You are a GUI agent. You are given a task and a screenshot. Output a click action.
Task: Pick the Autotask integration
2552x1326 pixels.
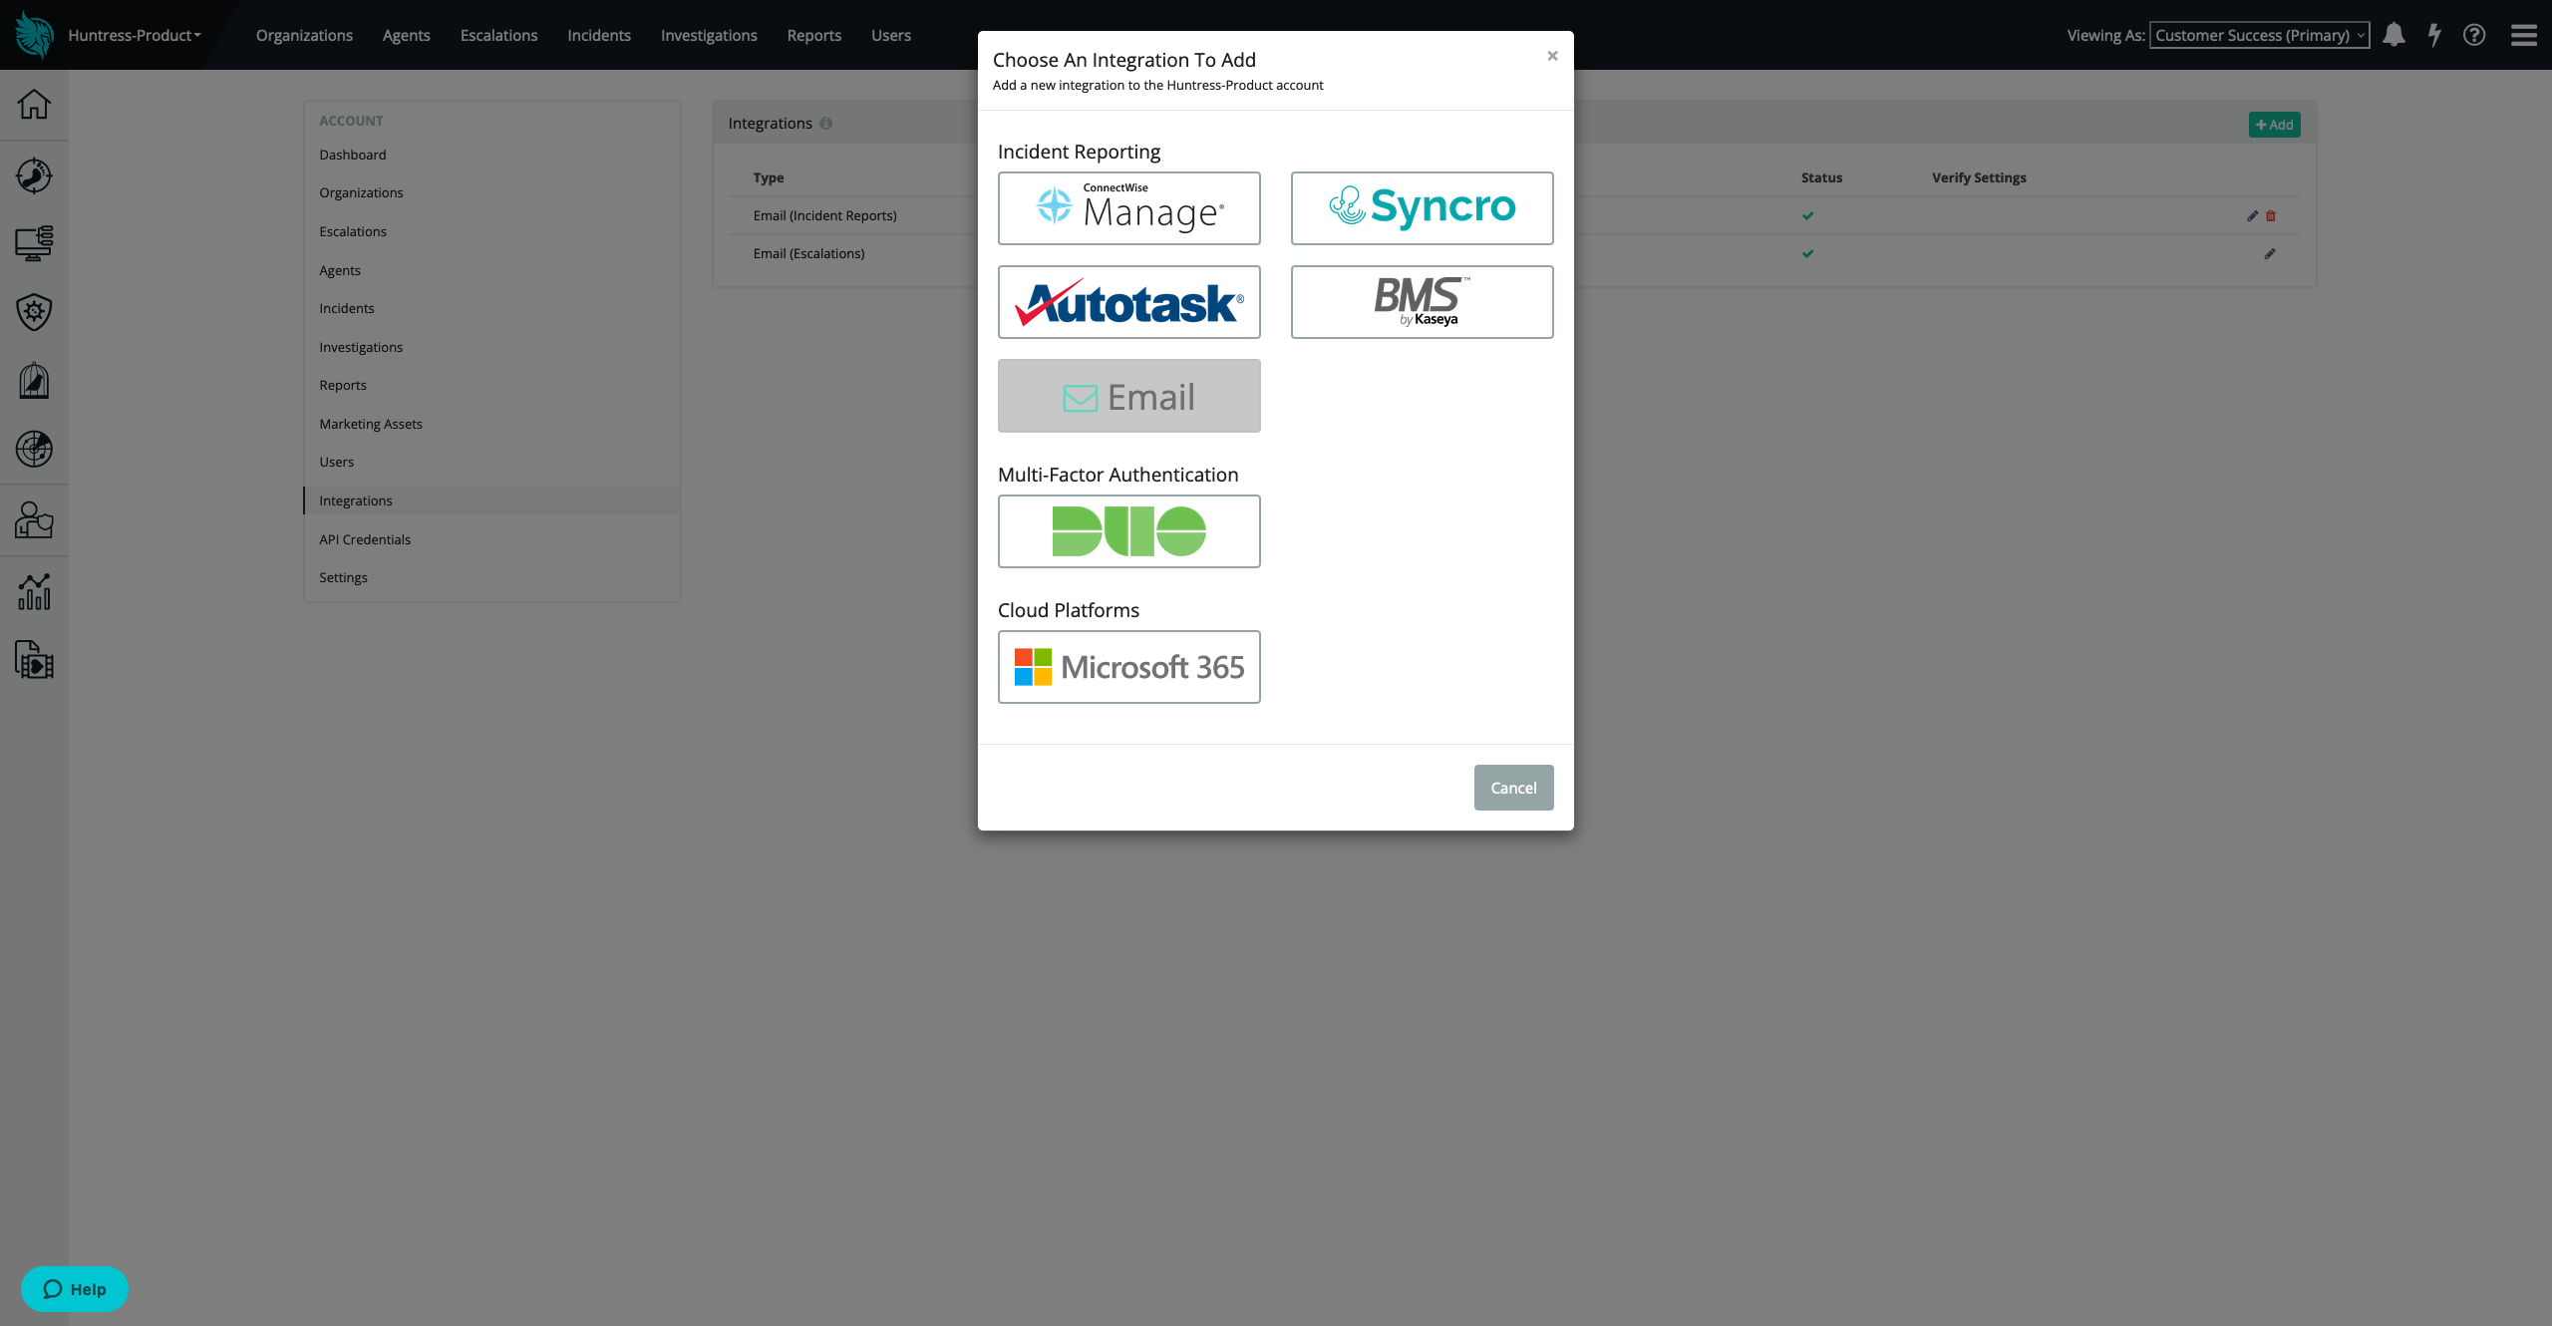(x=1128, y=302)
